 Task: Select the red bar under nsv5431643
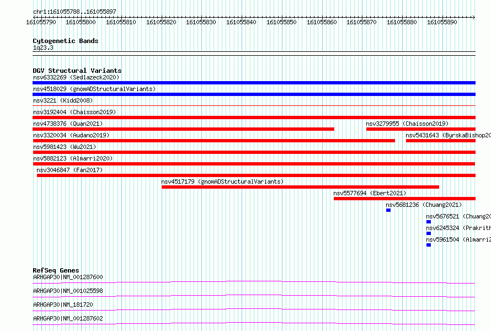click(x=441, y=141)
